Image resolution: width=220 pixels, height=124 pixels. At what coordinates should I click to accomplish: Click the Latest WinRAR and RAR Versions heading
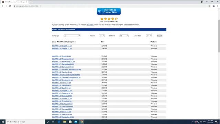[x=64, y=42]
